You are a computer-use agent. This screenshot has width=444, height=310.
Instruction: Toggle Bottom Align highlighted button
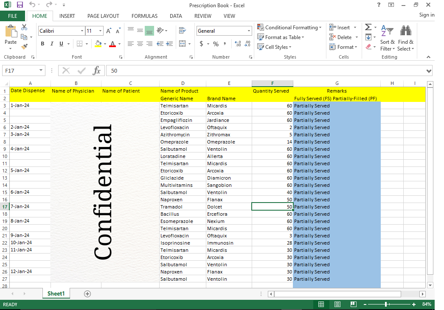tap(149, 31)
